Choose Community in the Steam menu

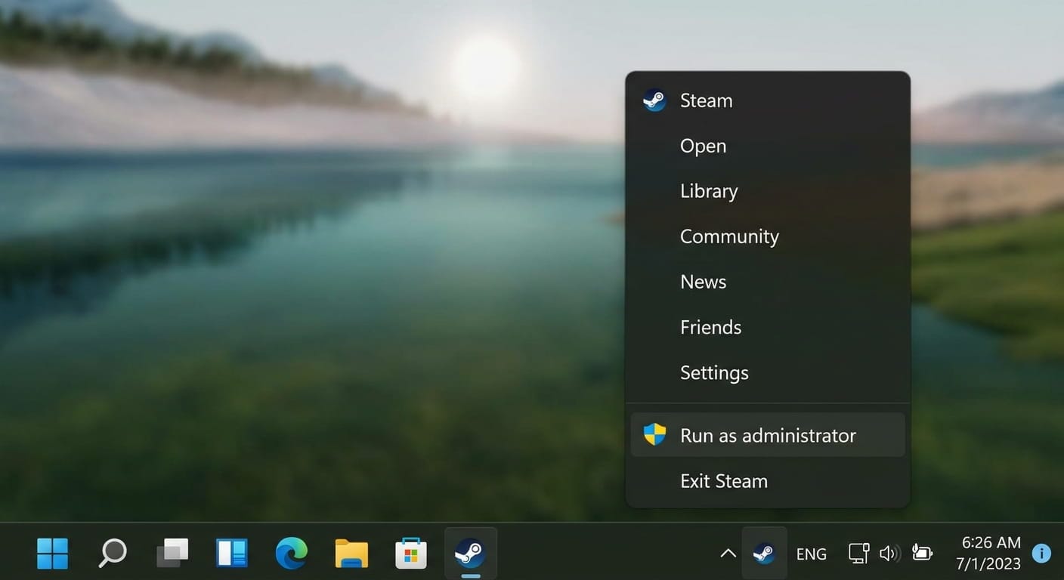point(768,236)
